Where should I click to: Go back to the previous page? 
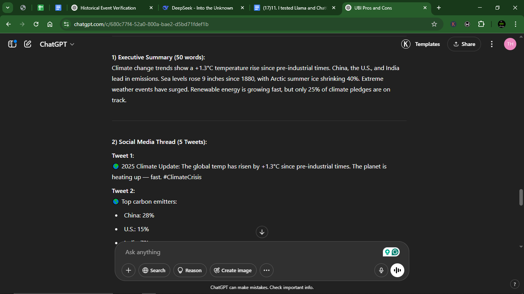tap(8, 24)
